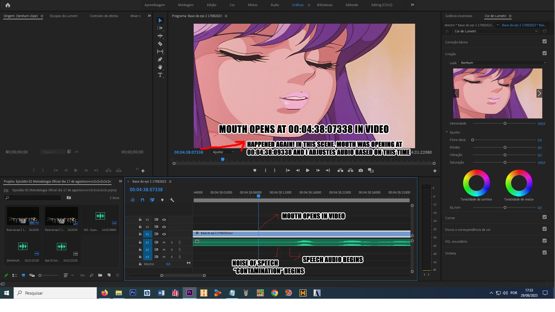
Task: Adjust the Saturação slider handle
Action: coord(505,162)
